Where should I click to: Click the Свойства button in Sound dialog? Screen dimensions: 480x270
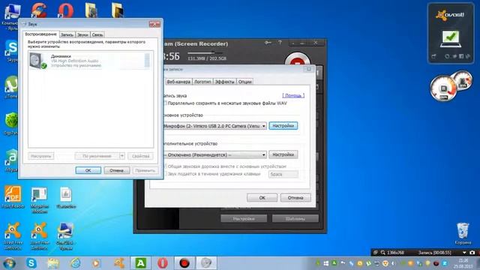coord(140,156)
